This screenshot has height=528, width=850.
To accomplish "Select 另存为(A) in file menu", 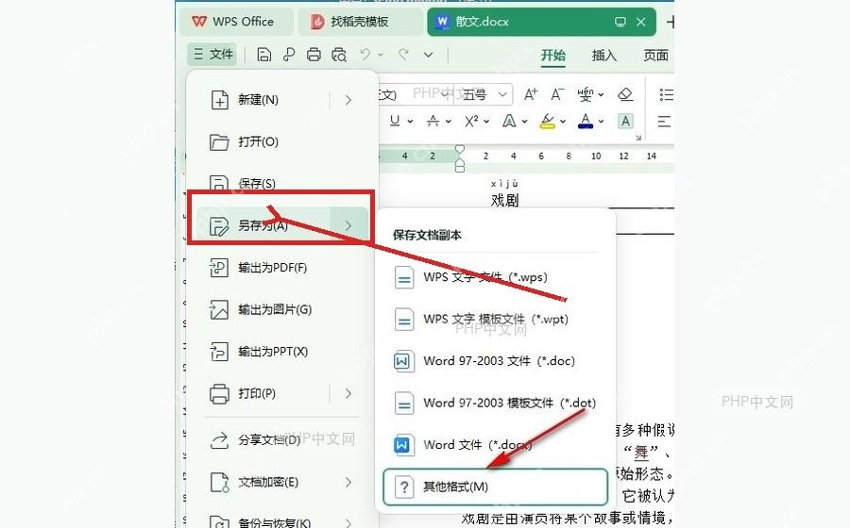I will point(280,225).
